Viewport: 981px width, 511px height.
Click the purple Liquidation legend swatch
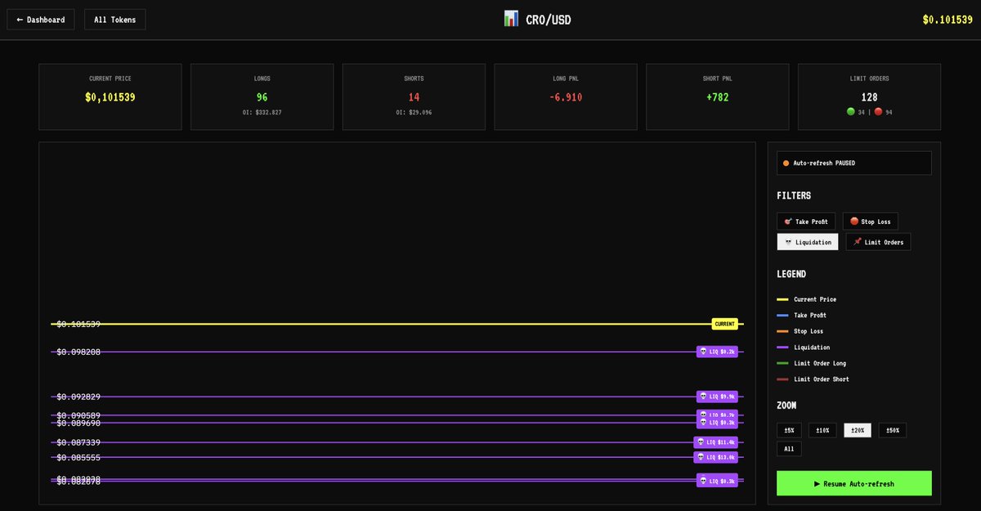click(782, 347)
